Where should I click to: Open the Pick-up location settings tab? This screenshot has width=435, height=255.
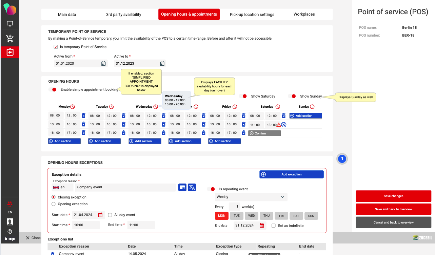252,15
